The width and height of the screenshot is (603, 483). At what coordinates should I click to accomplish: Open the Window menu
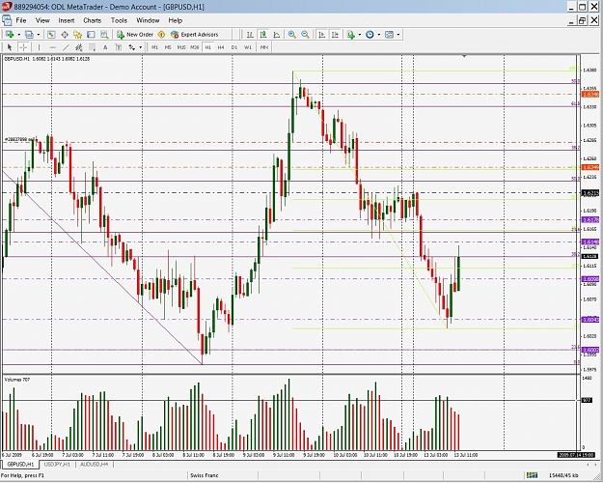point(148,20)
